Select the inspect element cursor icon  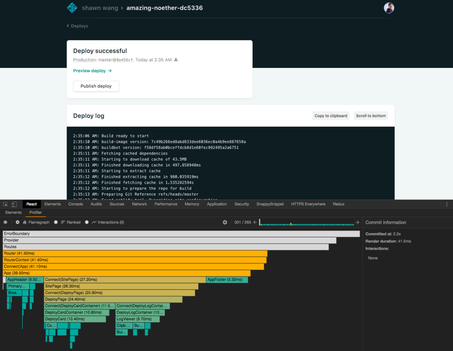coord(5,204)
